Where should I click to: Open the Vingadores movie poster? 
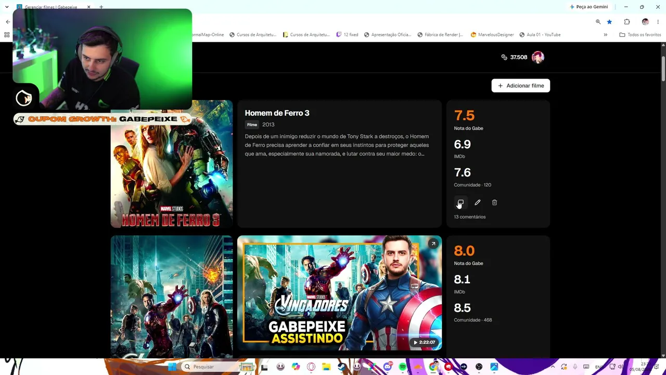click(172, 297)
